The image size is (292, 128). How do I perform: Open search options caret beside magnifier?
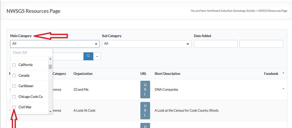[97, 56]
